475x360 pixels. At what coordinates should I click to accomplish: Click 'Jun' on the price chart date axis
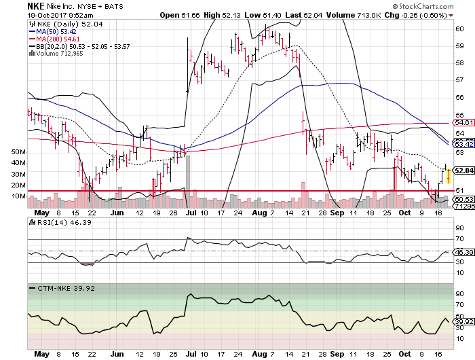point(117,213)
